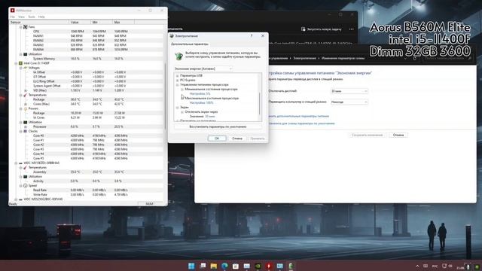The height and width of the screenshot is (271, 482).
Task: Click the power plan icon in Электропитание dialog
Action: [178, 56]
